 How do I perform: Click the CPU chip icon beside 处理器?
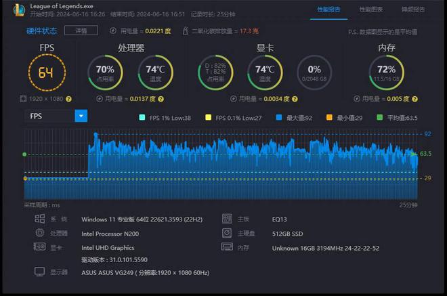(40, 233)
